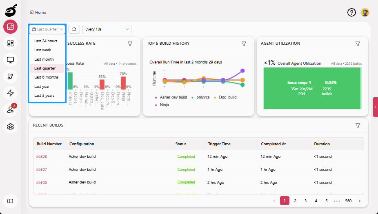
Task: Select Last 6 months option
Action: coord(47,77)
